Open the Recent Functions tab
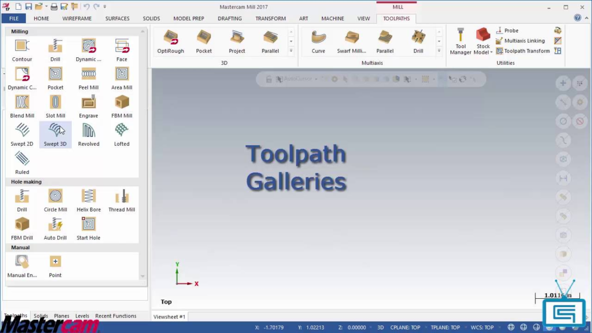Screen dimensions: 592x333 tap(116, 316)
